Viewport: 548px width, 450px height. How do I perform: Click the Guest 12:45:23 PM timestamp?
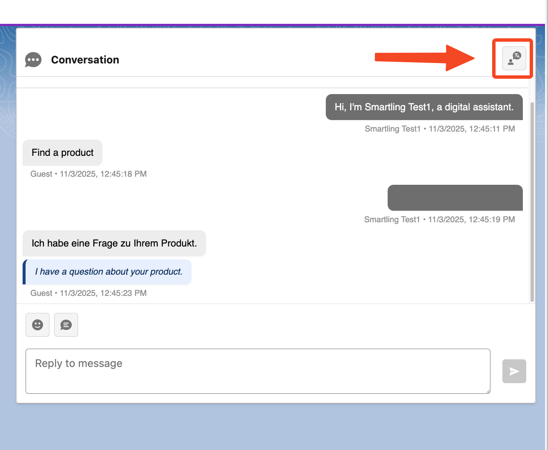click(x=88, y=293)
